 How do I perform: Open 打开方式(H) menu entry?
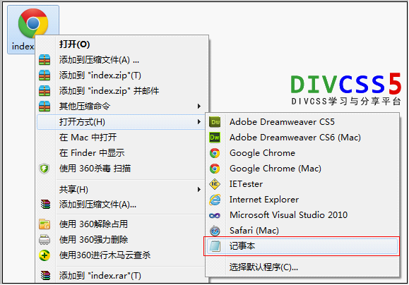[121, 121]
